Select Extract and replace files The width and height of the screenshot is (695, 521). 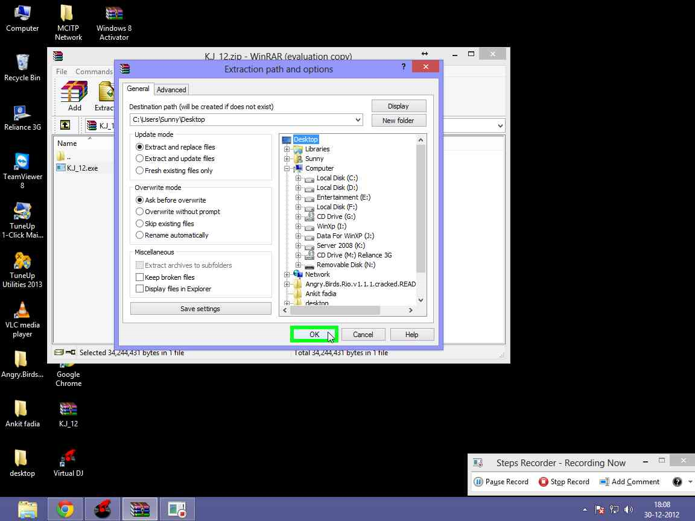tap(175, 147)
